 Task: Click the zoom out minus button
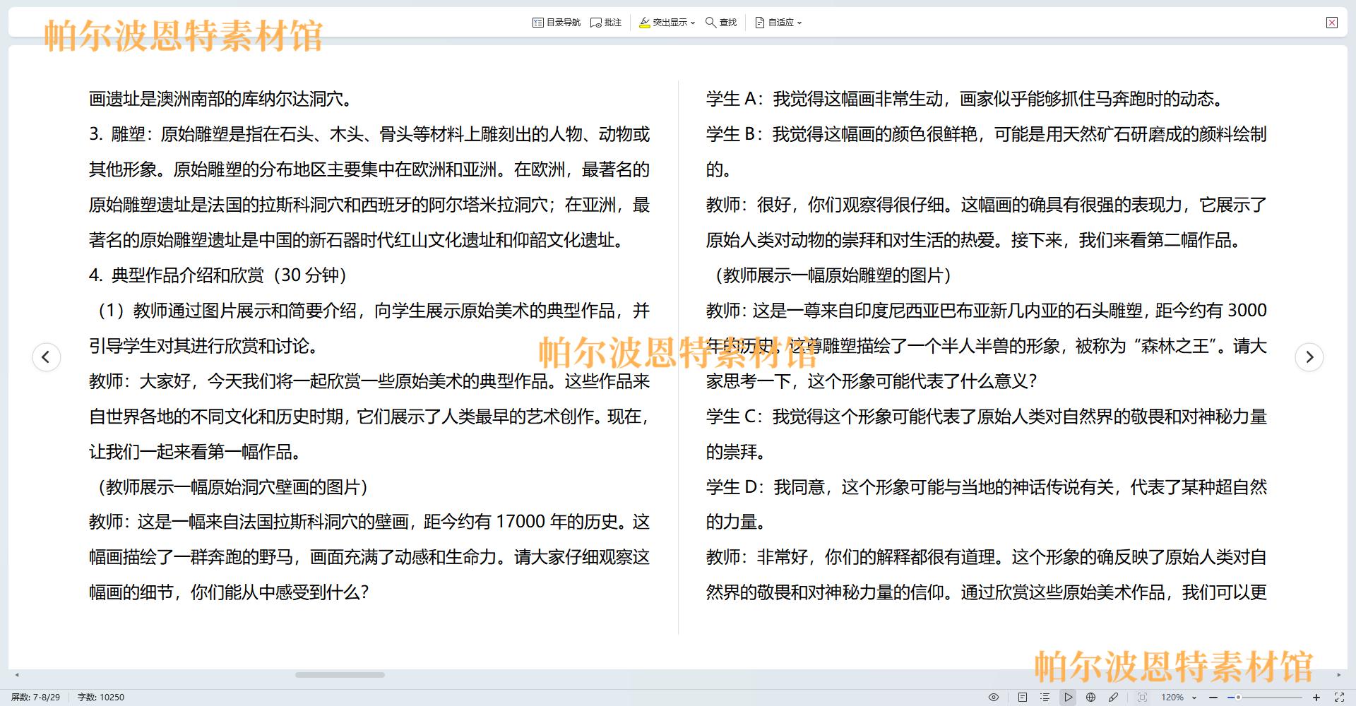coord(1213,697)
